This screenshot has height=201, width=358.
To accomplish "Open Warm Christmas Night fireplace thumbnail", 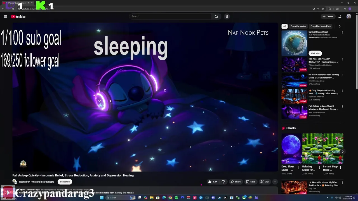I will pyautogui.click(x=294, y=188).
